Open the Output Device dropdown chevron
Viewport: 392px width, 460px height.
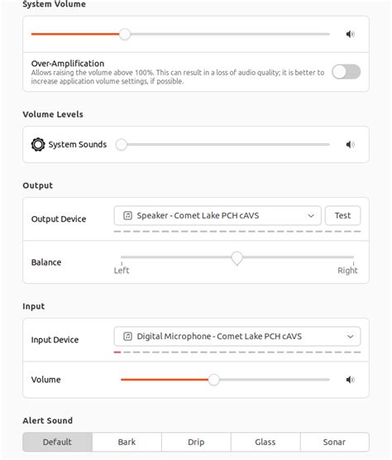[311, 216]
